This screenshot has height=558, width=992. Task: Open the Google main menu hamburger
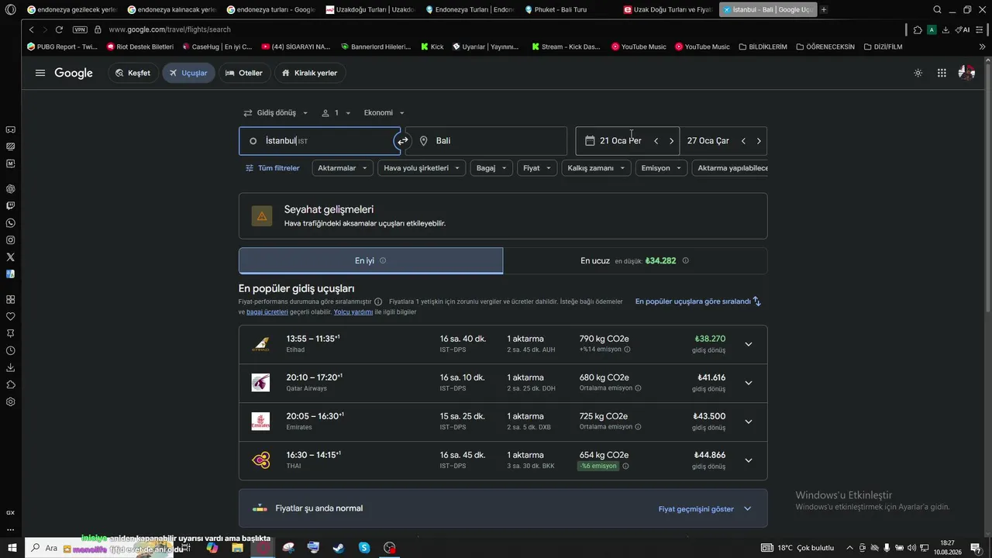tap(40, 73)
